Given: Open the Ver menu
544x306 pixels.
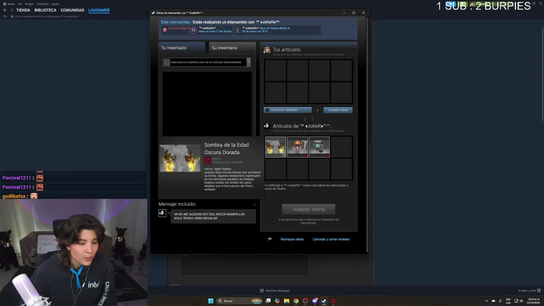Looking at the screenshot, I should click(20, 4).
